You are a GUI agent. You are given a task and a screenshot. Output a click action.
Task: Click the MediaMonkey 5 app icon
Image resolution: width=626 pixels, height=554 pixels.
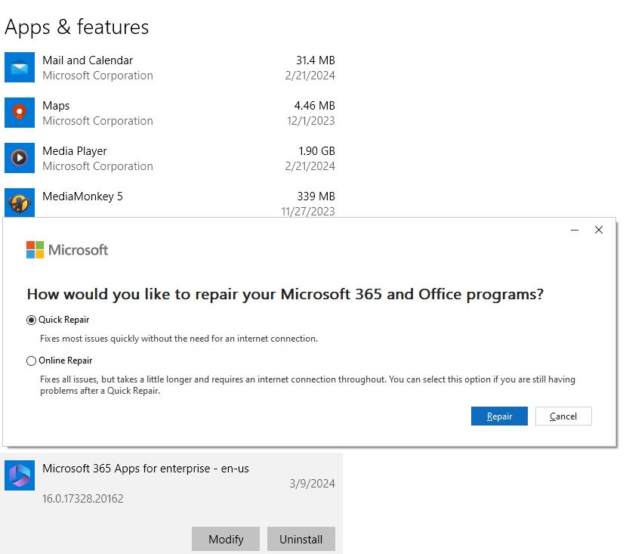pos(20,203)
